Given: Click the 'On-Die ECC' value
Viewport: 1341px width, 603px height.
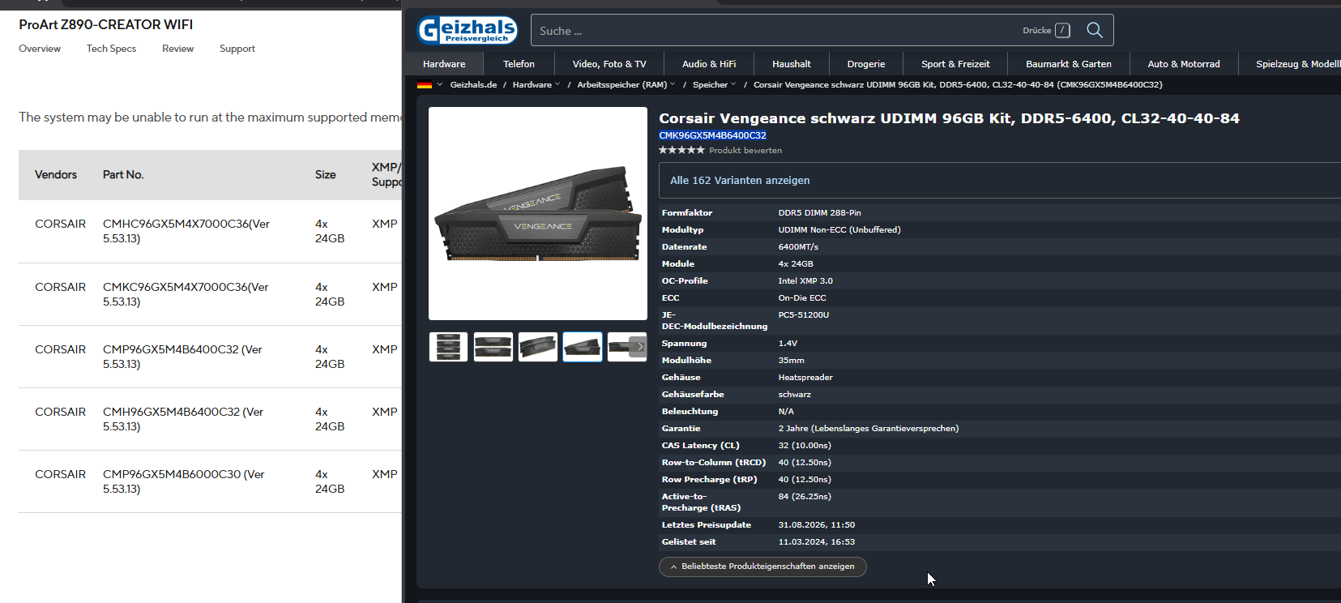Looking at the screenshot, I should [x=802, y=298].
